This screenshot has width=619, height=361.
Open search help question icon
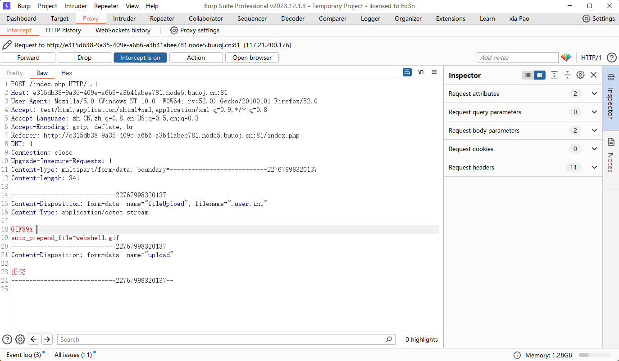point(7,339)
